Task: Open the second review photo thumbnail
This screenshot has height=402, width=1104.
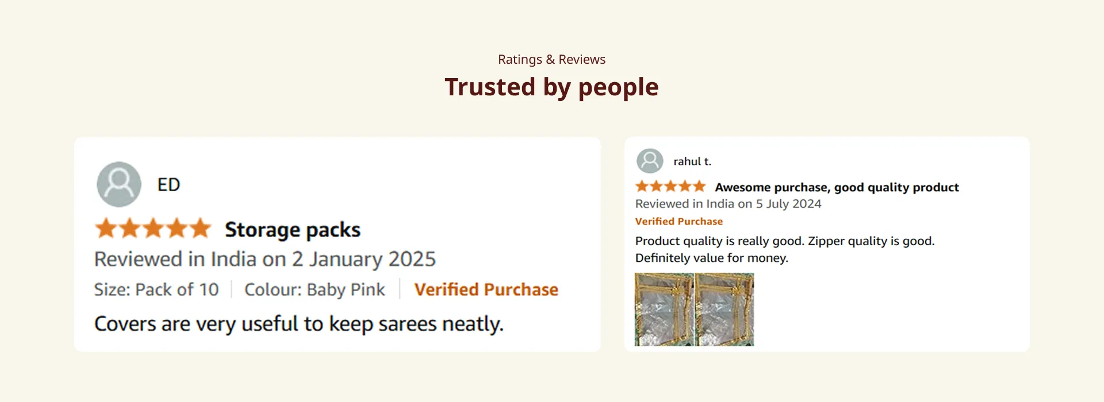Action: [724, 310]
